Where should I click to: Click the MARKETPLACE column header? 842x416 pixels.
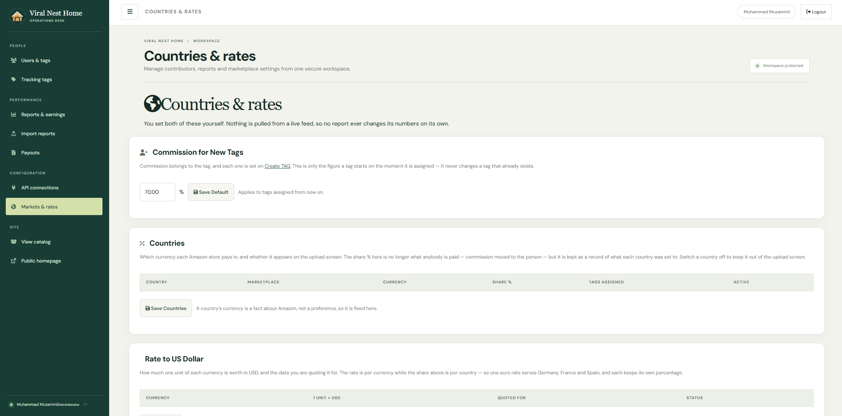264,282
